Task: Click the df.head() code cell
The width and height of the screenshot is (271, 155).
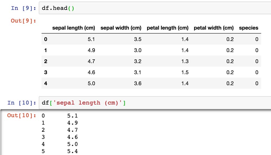Action: (154, 8)
